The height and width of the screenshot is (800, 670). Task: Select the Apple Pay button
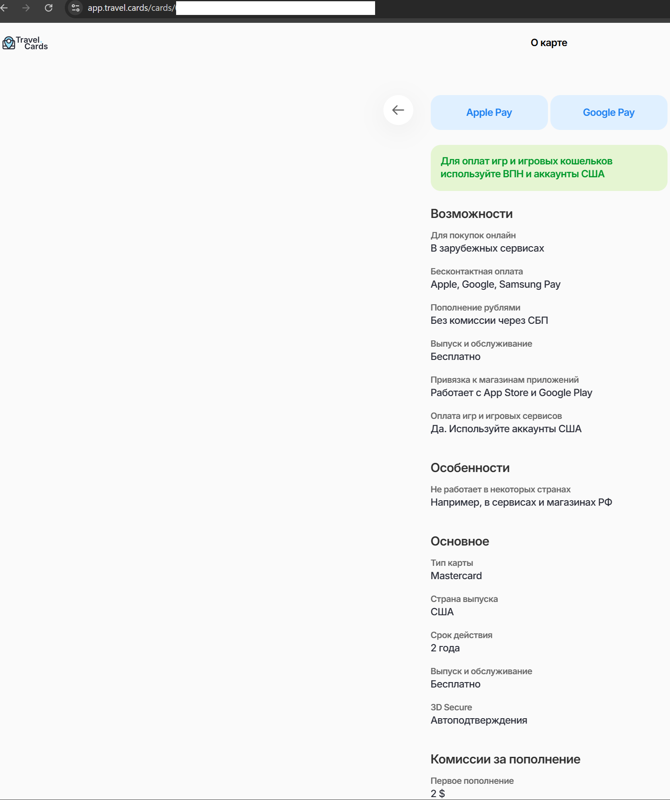(x=489, y=113)
